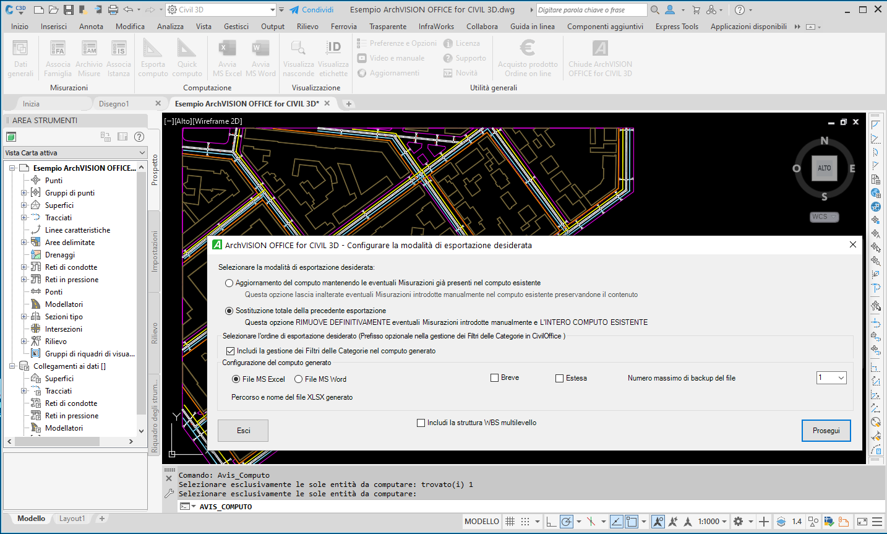Click the Print icon in title bar
The image size is (887, 534).
(x=113, y=10)
